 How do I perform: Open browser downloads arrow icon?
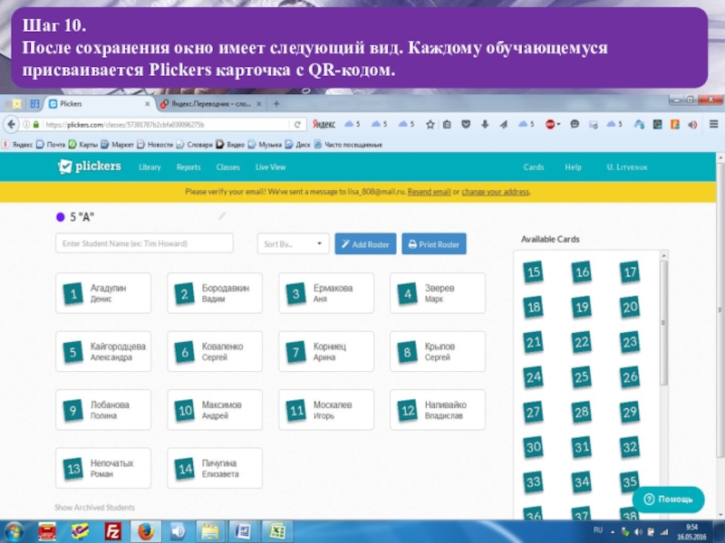point(485,124)
